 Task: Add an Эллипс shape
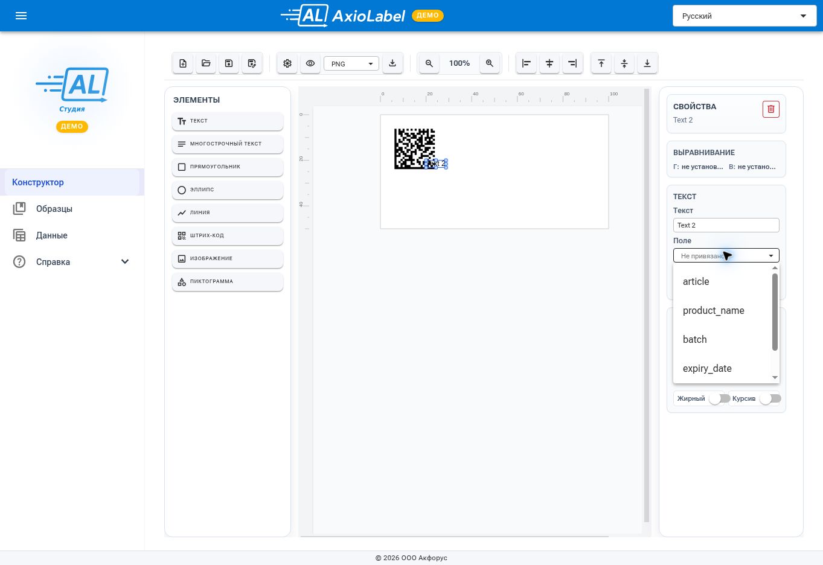tap(228, 190)
